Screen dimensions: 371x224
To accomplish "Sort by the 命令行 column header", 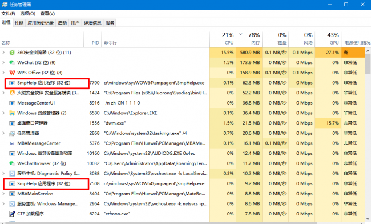I will [x=155, y=39].
